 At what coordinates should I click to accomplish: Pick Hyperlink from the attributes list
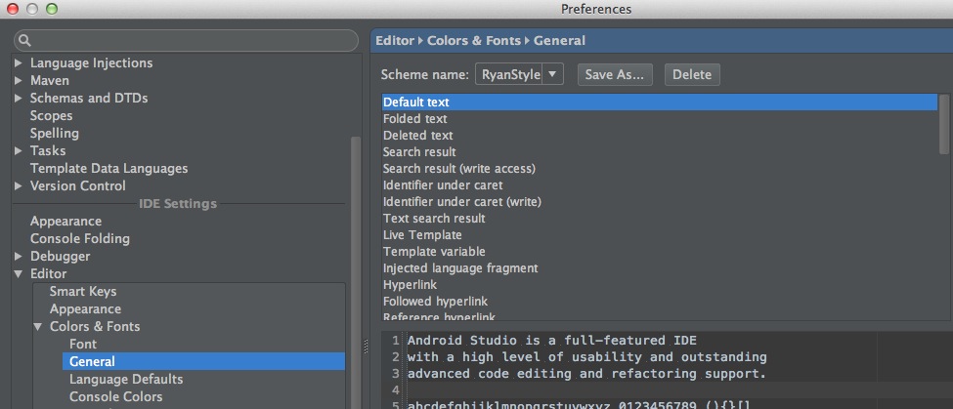pyautogui.click(x=411, y=285)
